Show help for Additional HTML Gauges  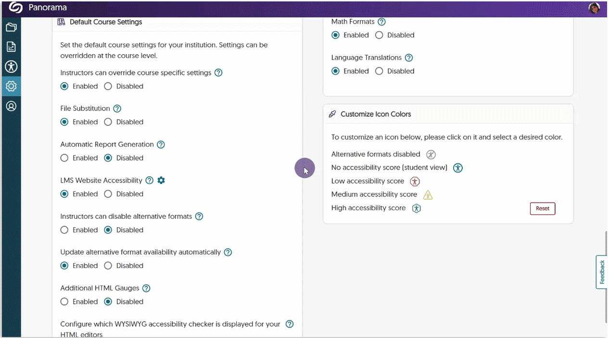pyautogui.click(x=146, y=288)
